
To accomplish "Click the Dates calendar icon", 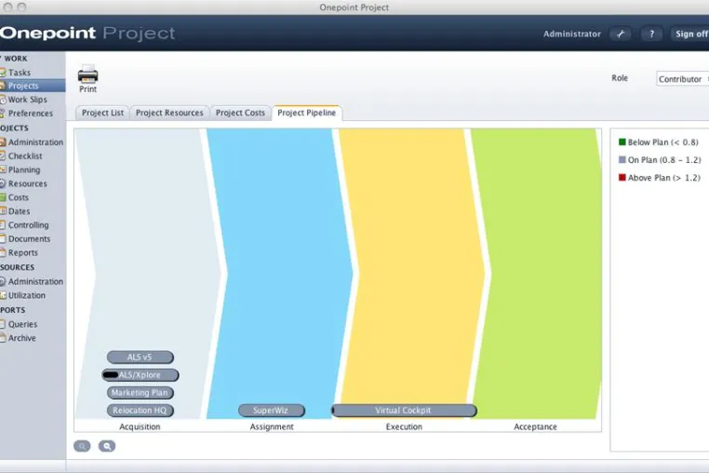I will coord(3,211).
